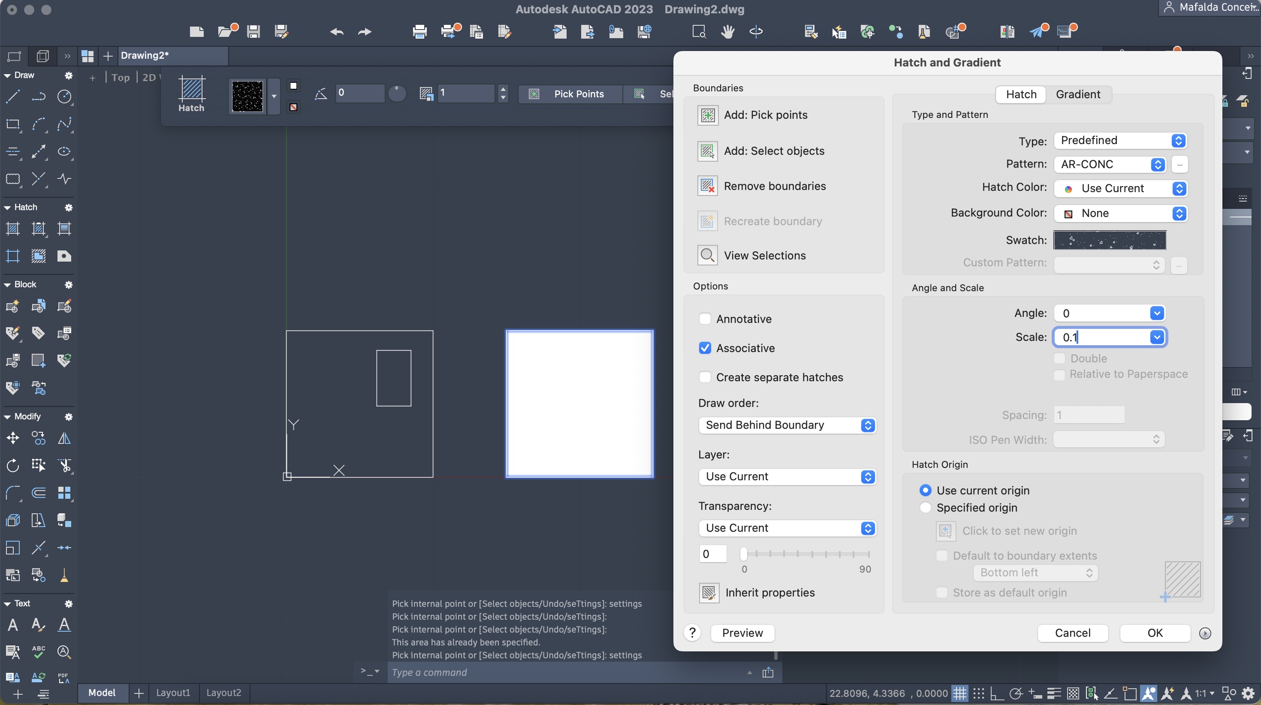Switch to the Layout1 tab
This screenshot has height=705, width=1261.
click(x=173, y=693)
